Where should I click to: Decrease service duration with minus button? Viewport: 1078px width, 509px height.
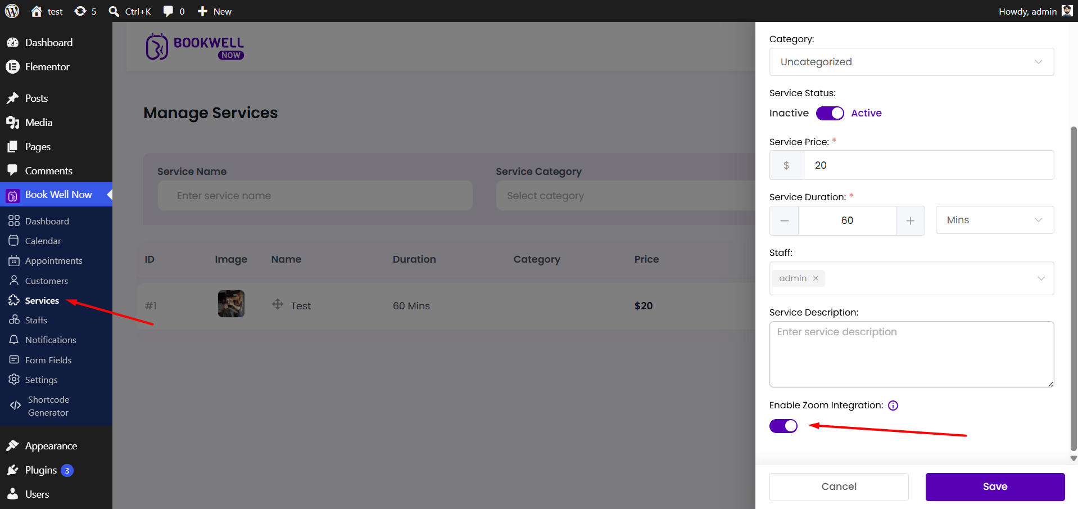point(784,220)
